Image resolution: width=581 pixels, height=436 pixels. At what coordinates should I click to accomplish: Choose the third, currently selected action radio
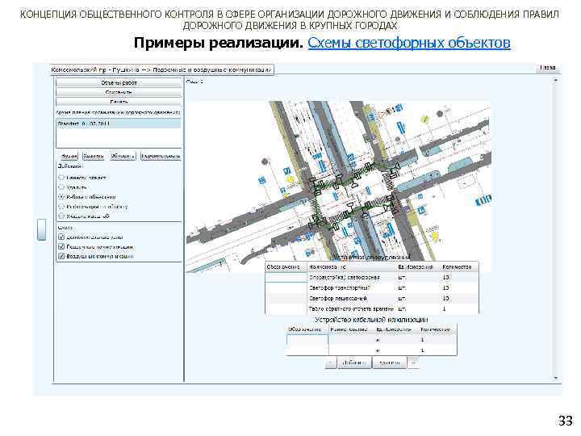pyautogui.click(x=61, y=197)
